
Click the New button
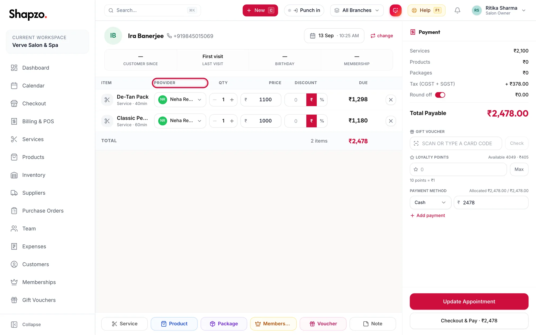click(x=260, y=10)
